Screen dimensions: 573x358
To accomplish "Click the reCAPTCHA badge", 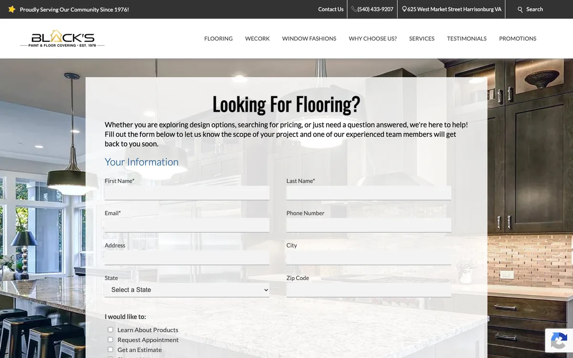I will click(x=559, y=340).
